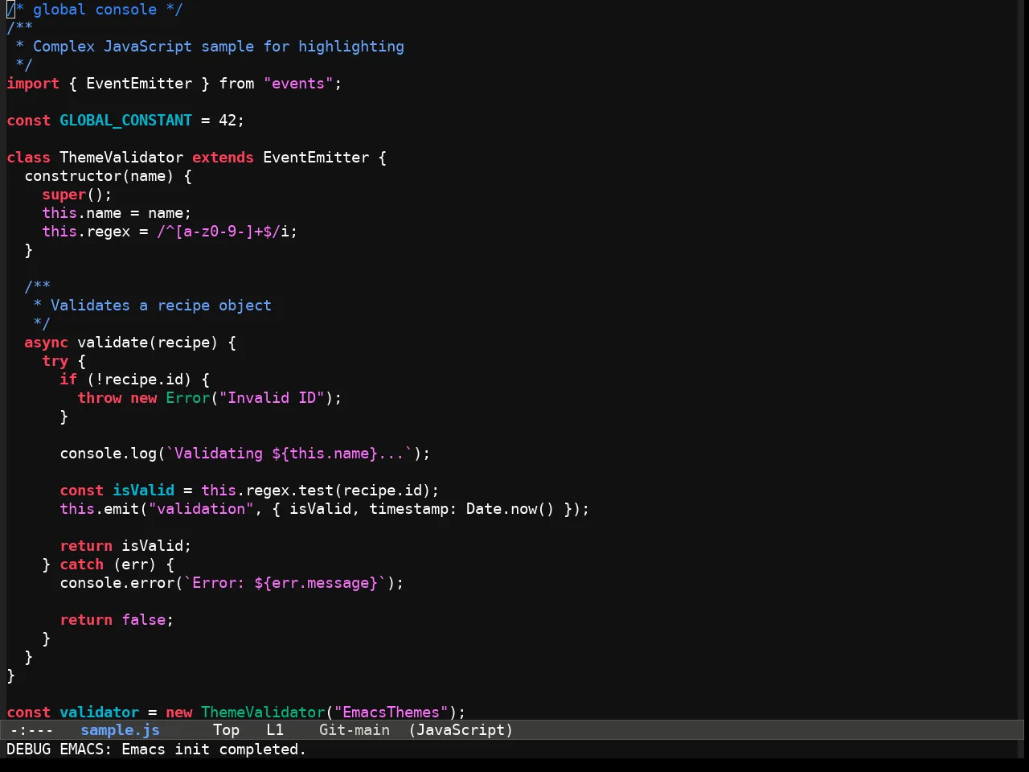Click the "validation" string in the emit call

point(201,509)
